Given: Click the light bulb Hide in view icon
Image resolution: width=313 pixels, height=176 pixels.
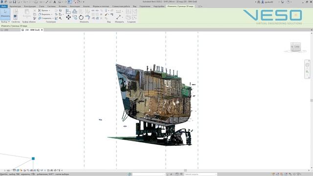Looking at the screenshot, I should coord(106,10).
